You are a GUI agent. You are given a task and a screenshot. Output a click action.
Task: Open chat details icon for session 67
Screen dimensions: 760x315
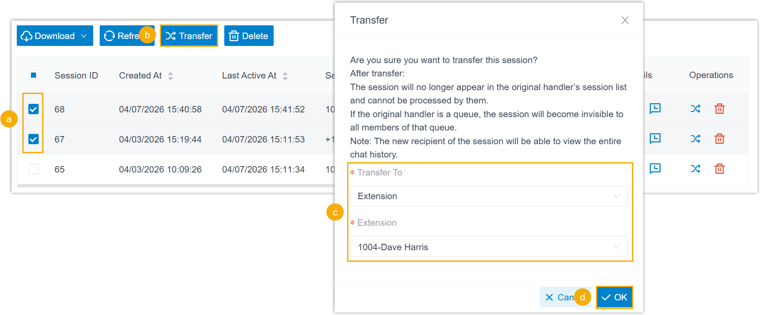655,138
